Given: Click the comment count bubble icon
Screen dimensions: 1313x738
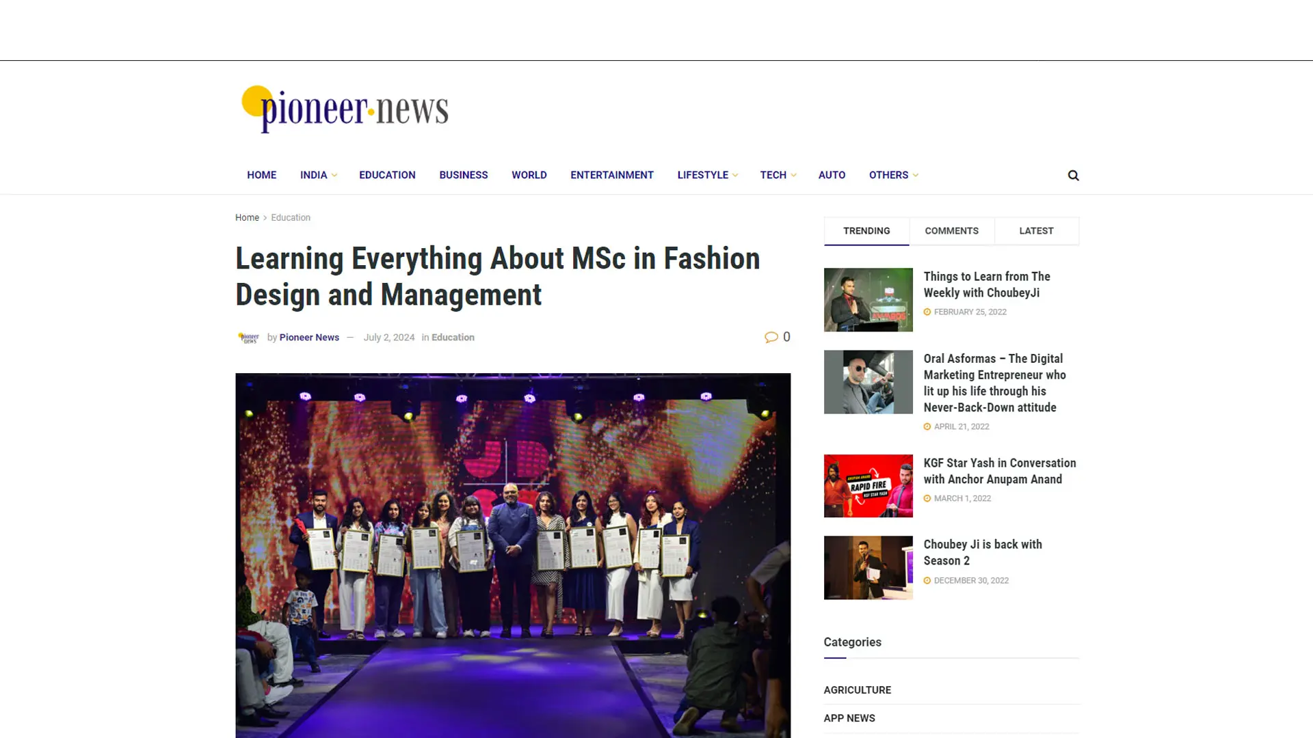Looking at the screenshot, I should [x=771, y=337].
